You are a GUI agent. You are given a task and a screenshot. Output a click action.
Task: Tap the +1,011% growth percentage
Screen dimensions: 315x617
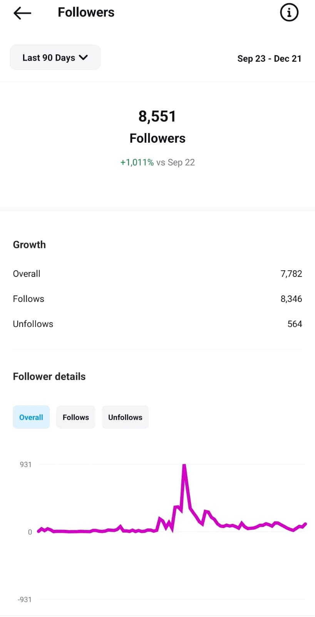click(137, 162)
